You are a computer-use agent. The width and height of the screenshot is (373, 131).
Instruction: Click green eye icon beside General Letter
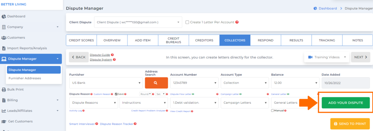tap(288, 94)
